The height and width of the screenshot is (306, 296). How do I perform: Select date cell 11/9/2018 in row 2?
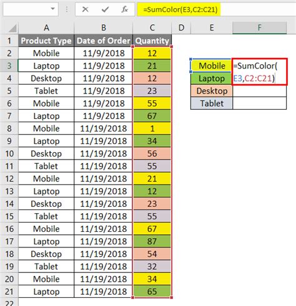point(104,53)
